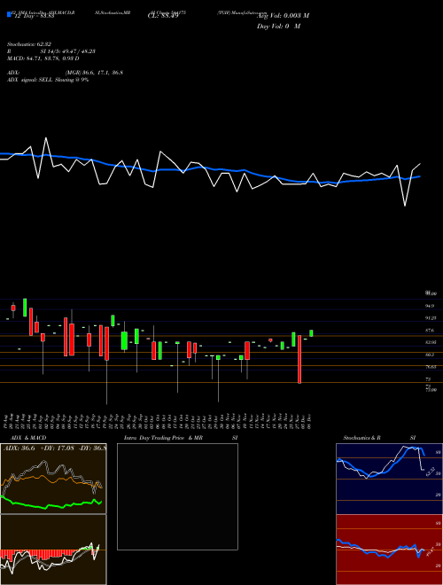The image size is (443, 585).
Task: Click the empty Intra Day chart box
Action: point(177,496)
